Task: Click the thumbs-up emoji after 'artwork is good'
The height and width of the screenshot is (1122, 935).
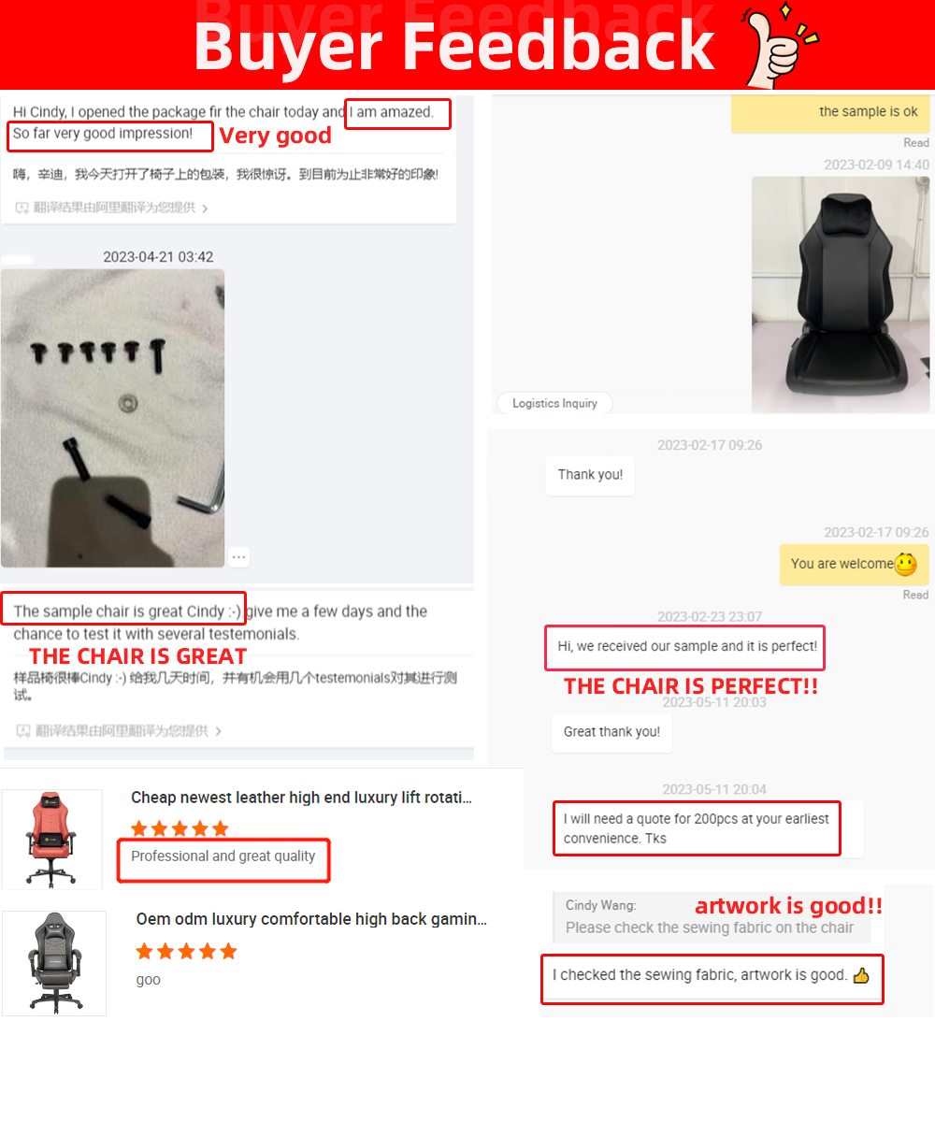Action: 861,975
